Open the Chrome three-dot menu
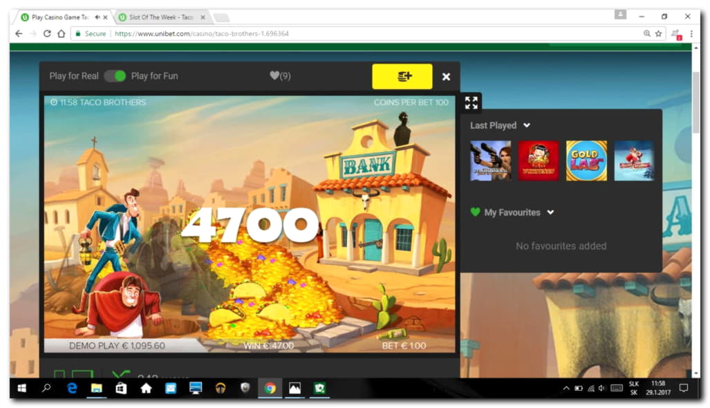 click(691, 33)
